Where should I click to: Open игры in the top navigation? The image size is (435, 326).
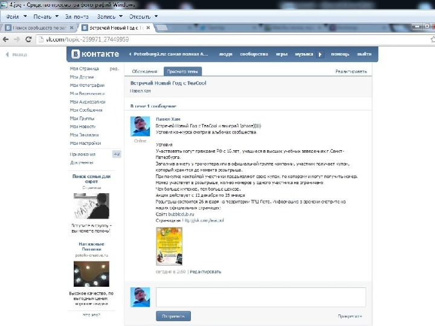click(x=282, y=54)
